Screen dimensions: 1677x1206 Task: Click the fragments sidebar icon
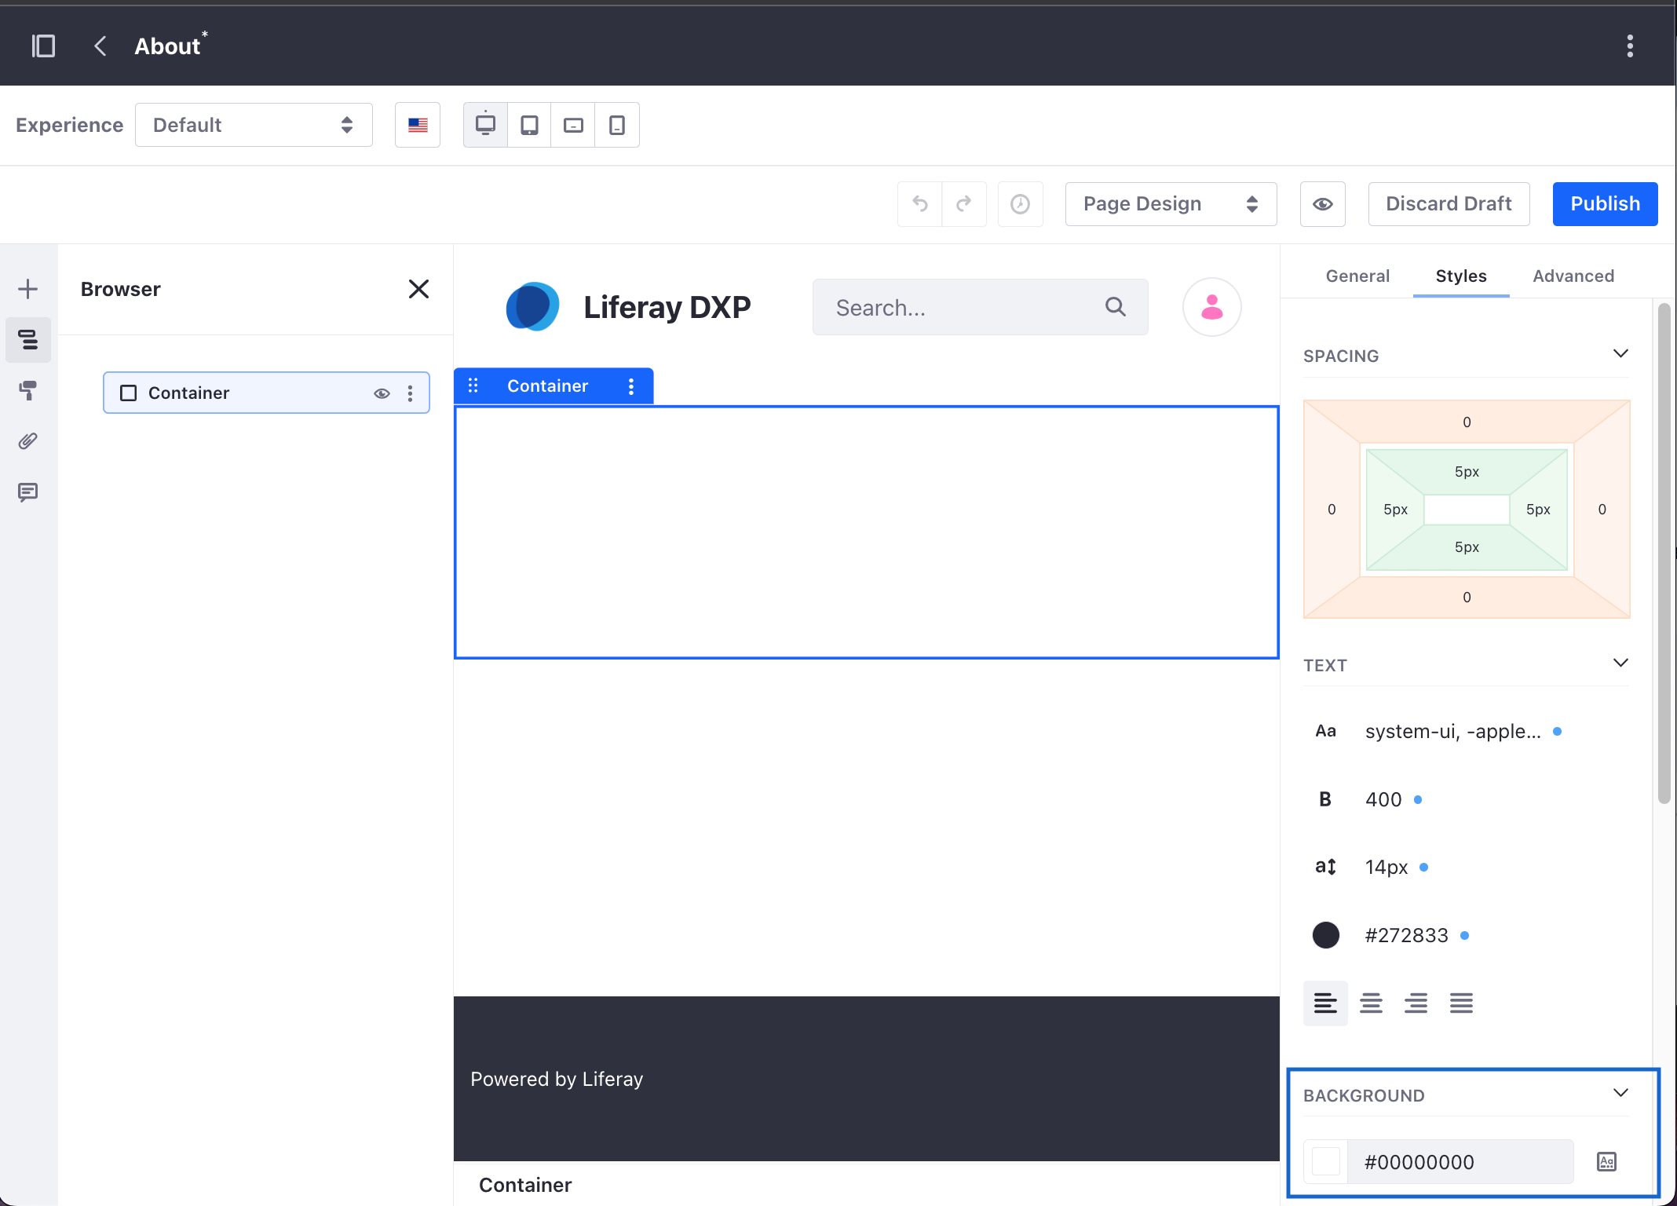click(x=28, y=288)
